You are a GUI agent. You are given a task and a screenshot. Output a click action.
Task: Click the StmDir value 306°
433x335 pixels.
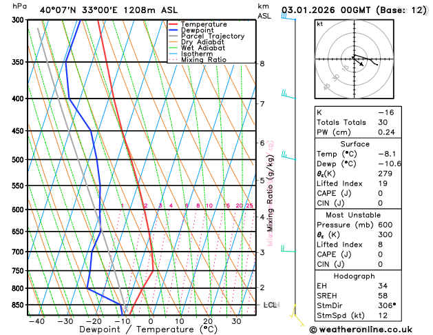[387, 305]
